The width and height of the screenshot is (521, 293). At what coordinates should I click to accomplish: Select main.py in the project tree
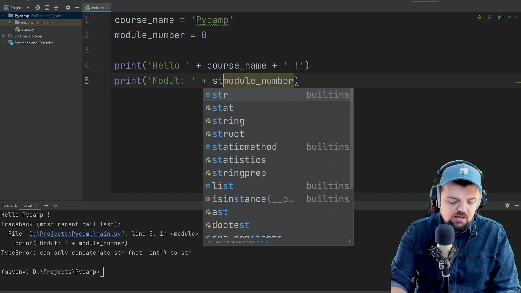(27, 29)
